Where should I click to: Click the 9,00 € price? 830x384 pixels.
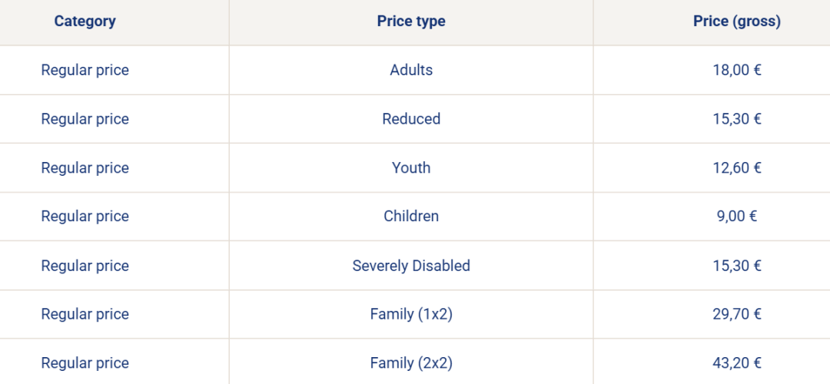(737, 217)
